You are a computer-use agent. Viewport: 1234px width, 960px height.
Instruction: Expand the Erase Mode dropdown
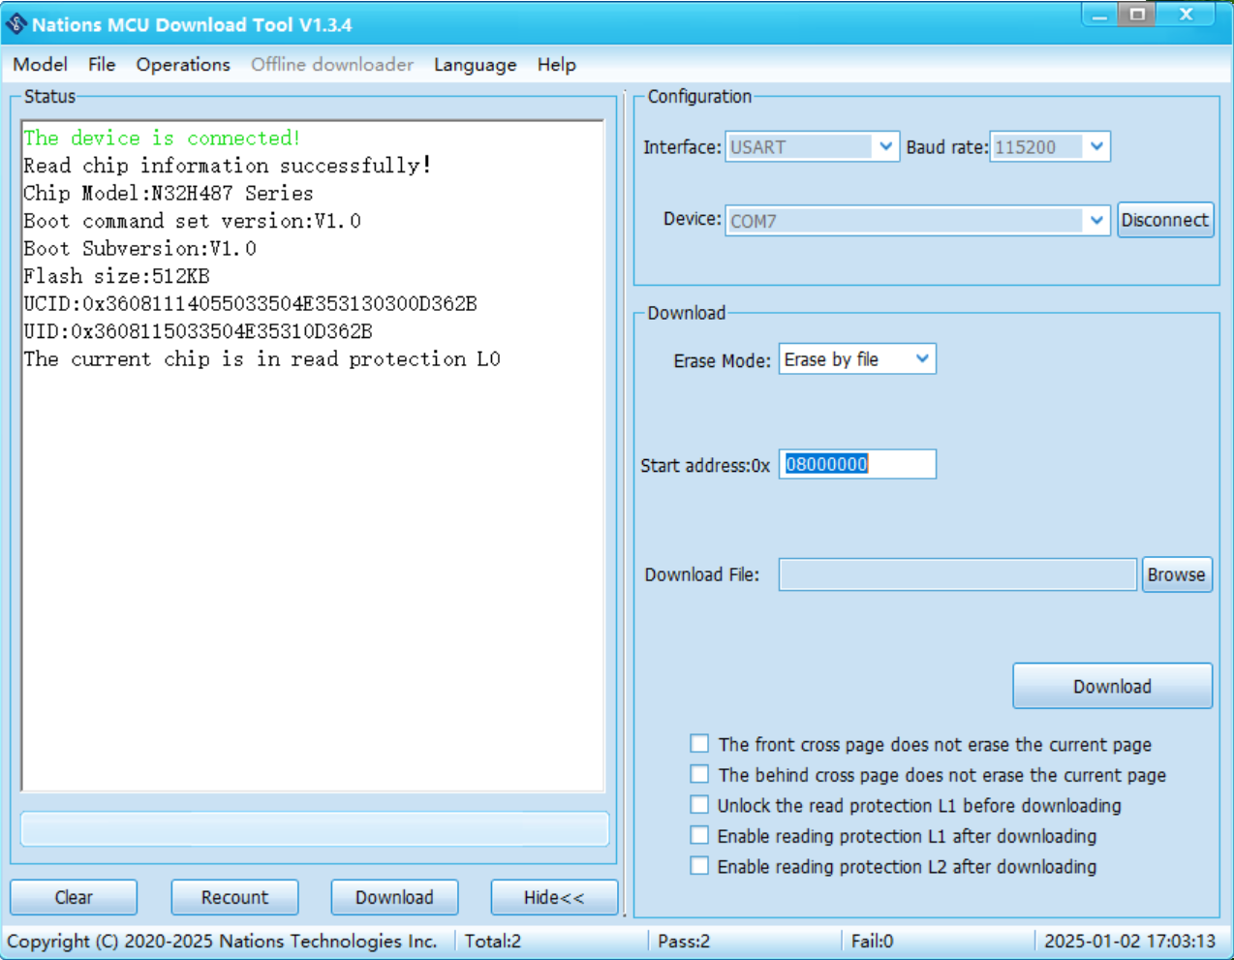coord(922,359)
